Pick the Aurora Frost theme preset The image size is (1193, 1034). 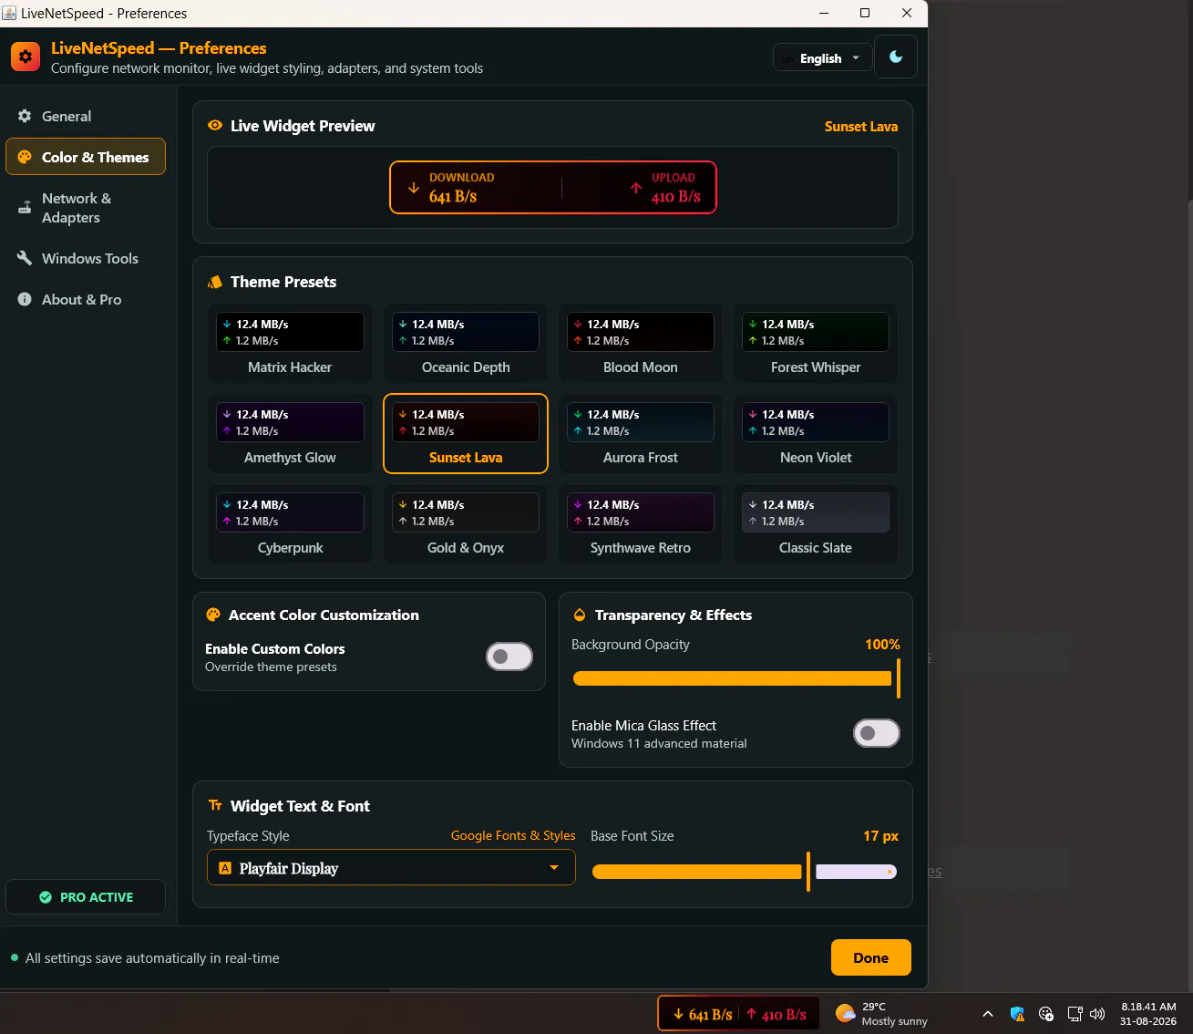click(641, 433)
